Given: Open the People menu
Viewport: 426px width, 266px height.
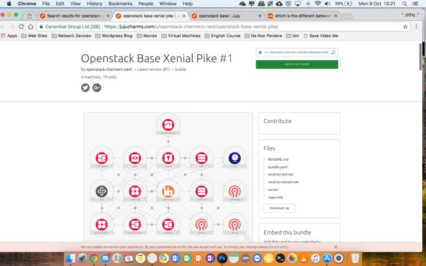Looking at the screenshot, I should pyautogui.click(x=145, y=4).
